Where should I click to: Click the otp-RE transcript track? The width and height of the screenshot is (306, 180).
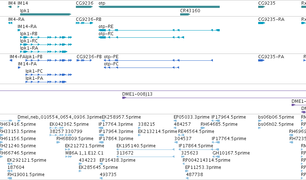pyautogui.click(x=159, y=30)
